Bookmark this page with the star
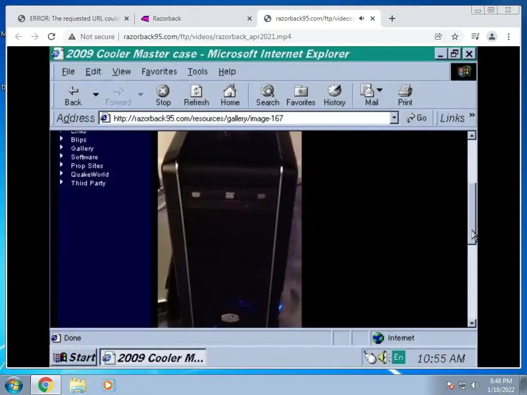Image resolution: width=527 pixels, height=395 pixels. point(455,37)
